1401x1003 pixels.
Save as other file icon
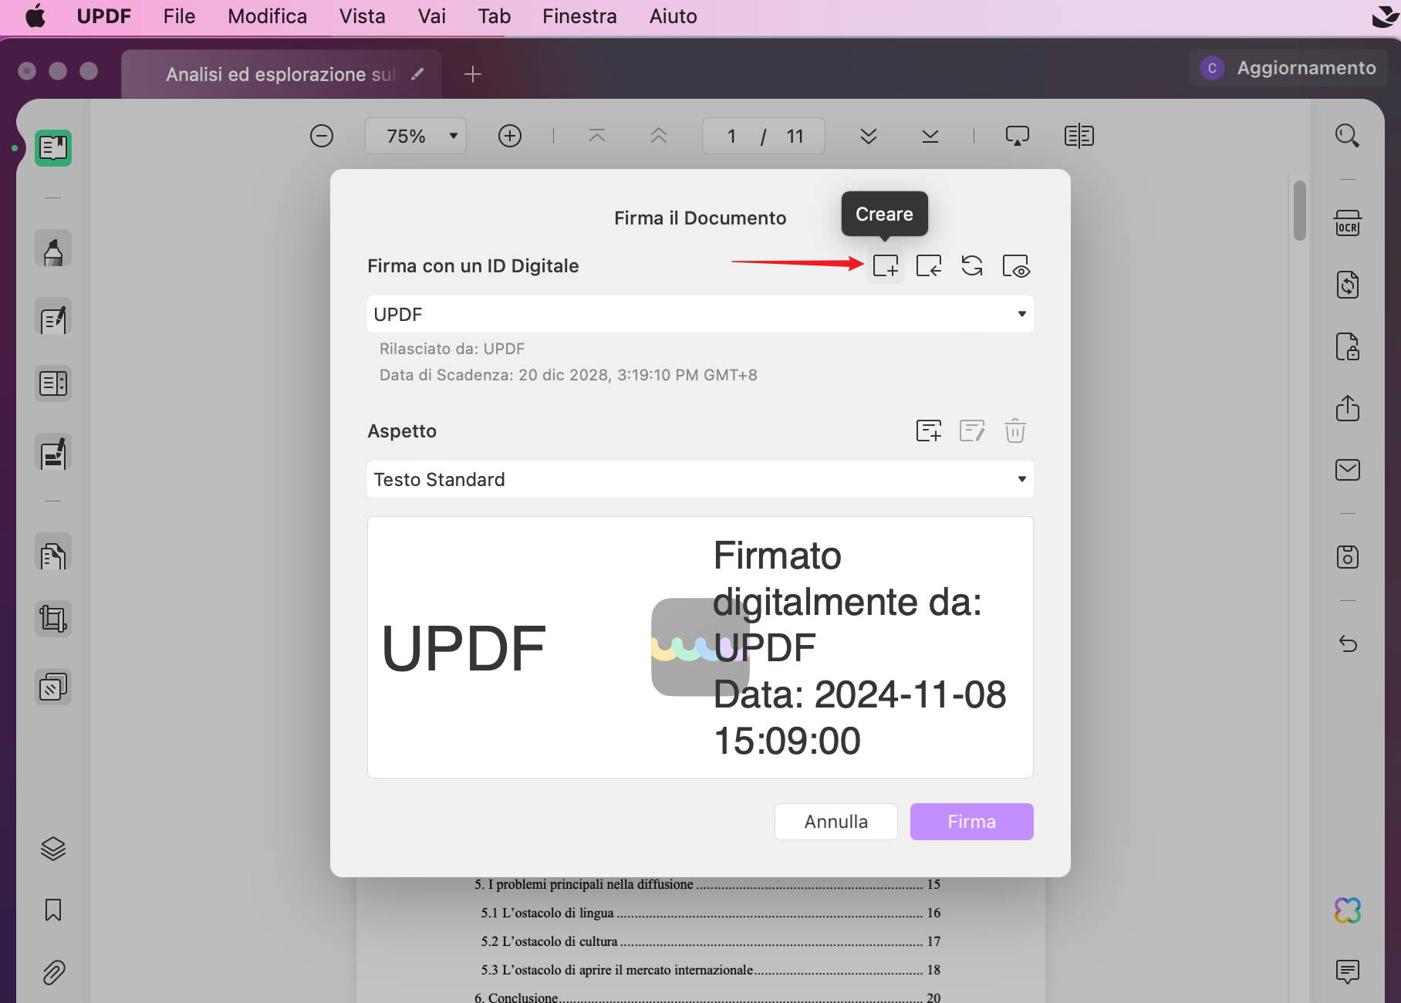[1348, 557]
